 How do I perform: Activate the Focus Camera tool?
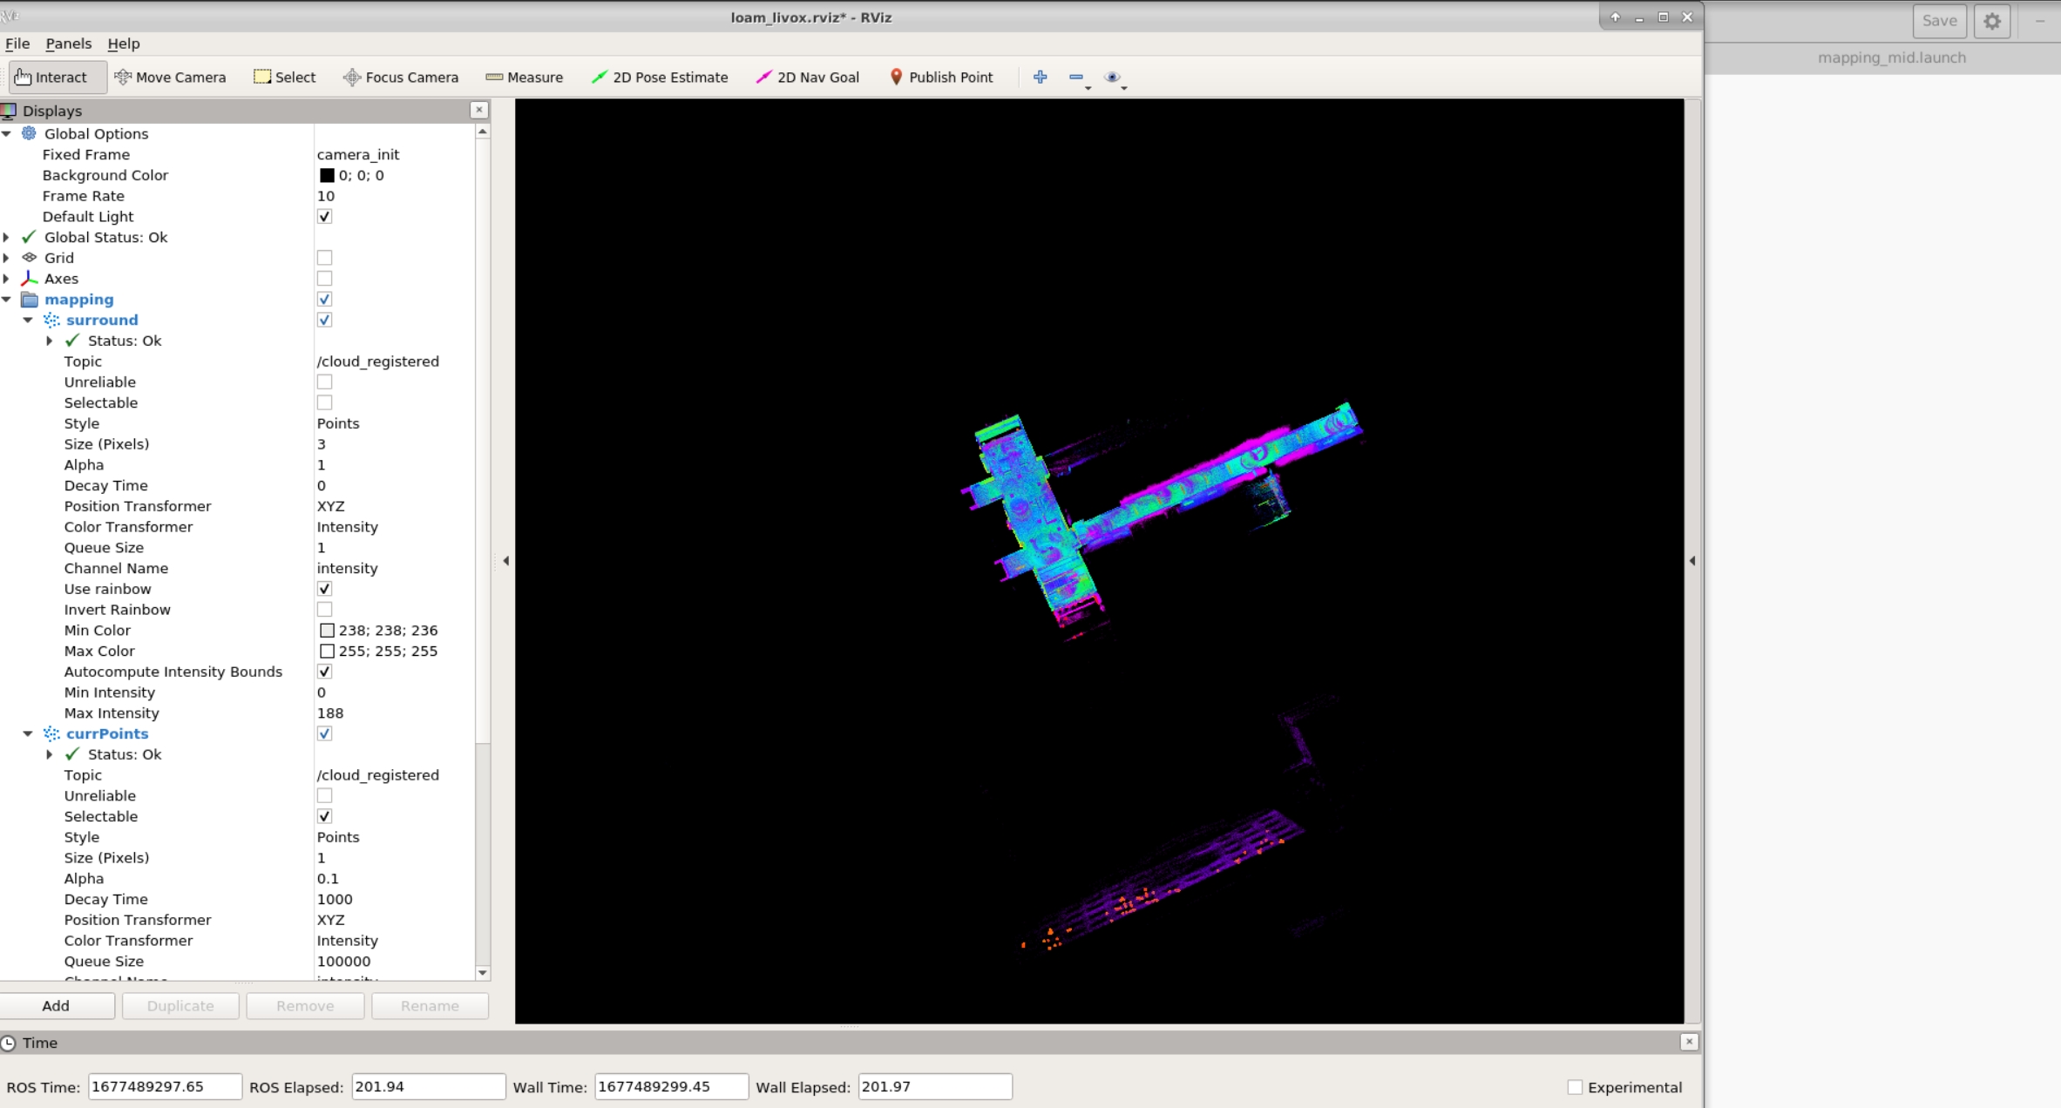pos(401,78)
